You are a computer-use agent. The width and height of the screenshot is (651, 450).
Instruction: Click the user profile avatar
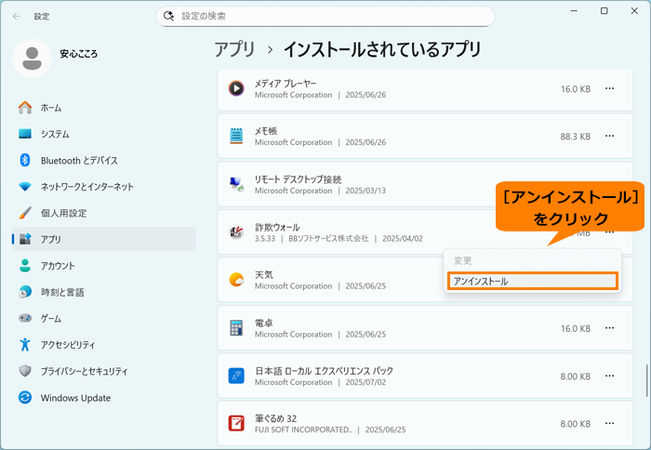pyautogui.click(x=32, y=59)
